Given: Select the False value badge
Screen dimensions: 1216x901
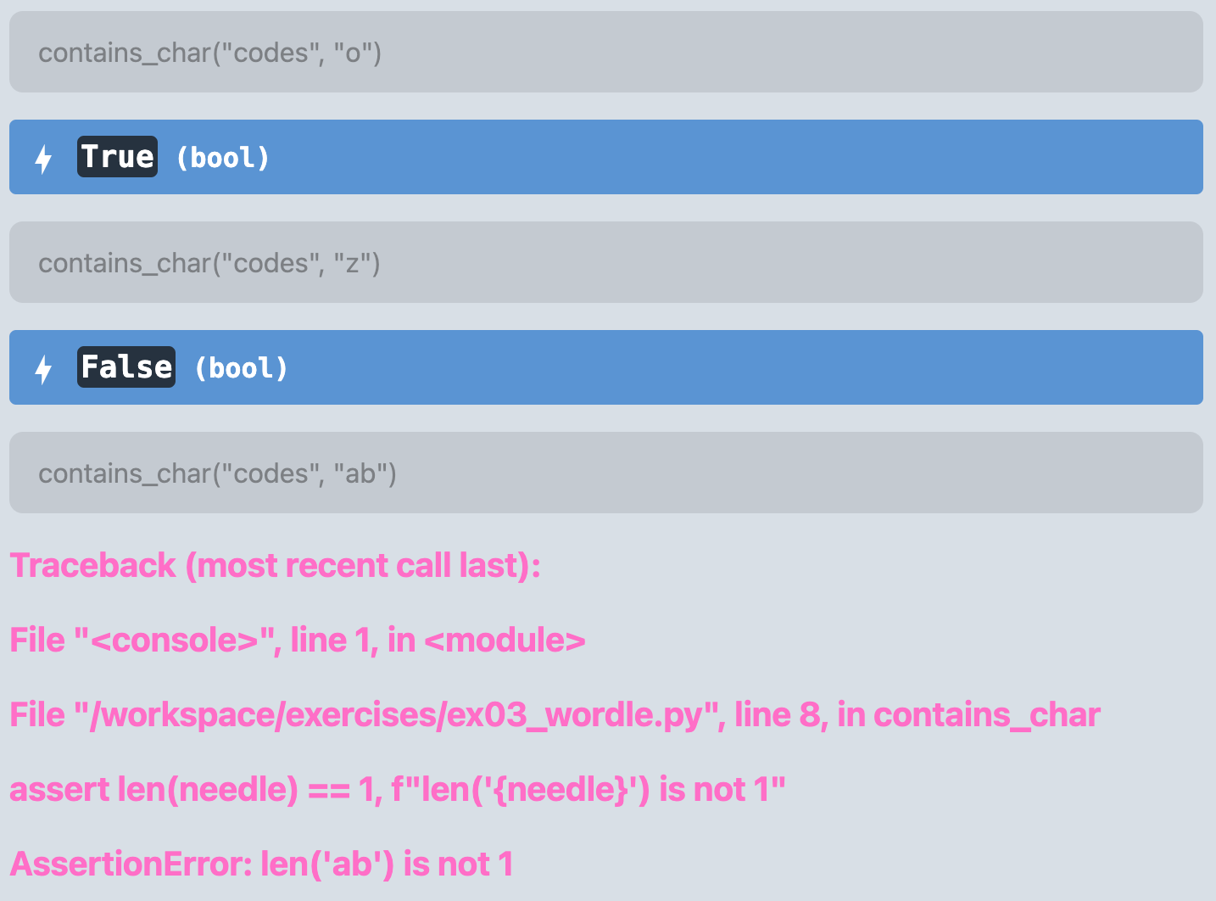Looking at the screenshot, I should click(x=126, y=367).
